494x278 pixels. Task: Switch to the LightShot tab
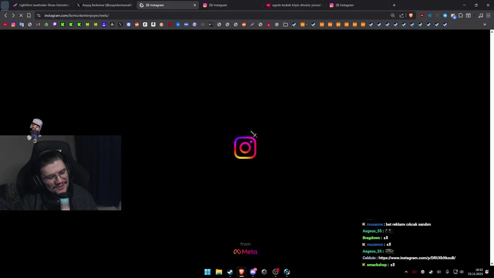click(41, 5)
